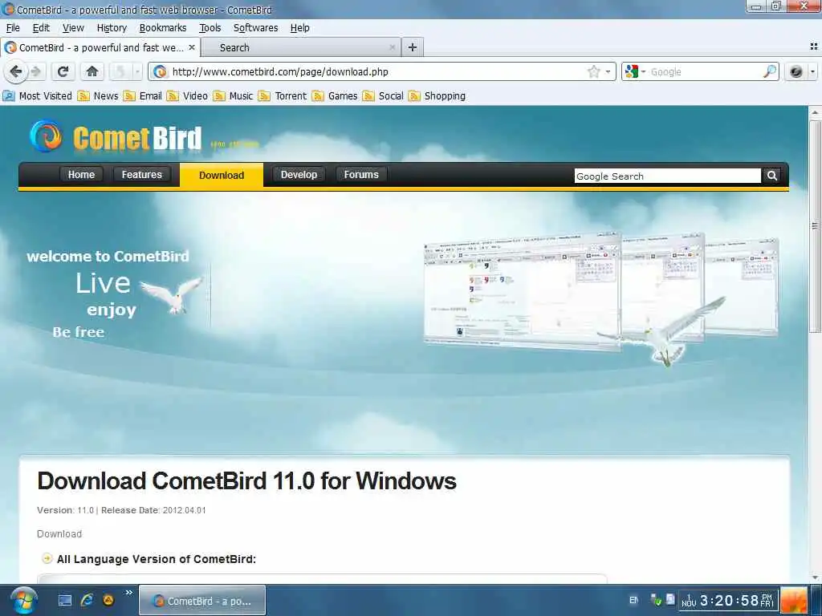The image size is (822, 616).
Task: Close the Search tab
Action: click(x=392, y=47)
